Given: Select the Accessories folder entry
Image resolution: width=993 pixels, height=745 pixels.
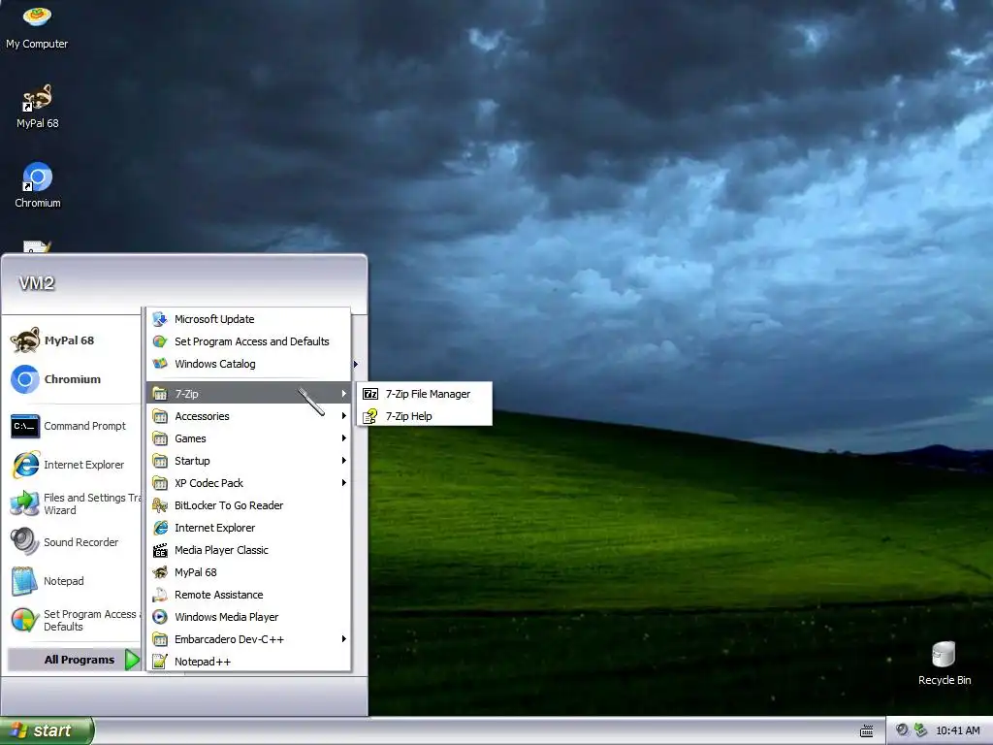Looking at the screenshot, I should (x=248, y=416).
